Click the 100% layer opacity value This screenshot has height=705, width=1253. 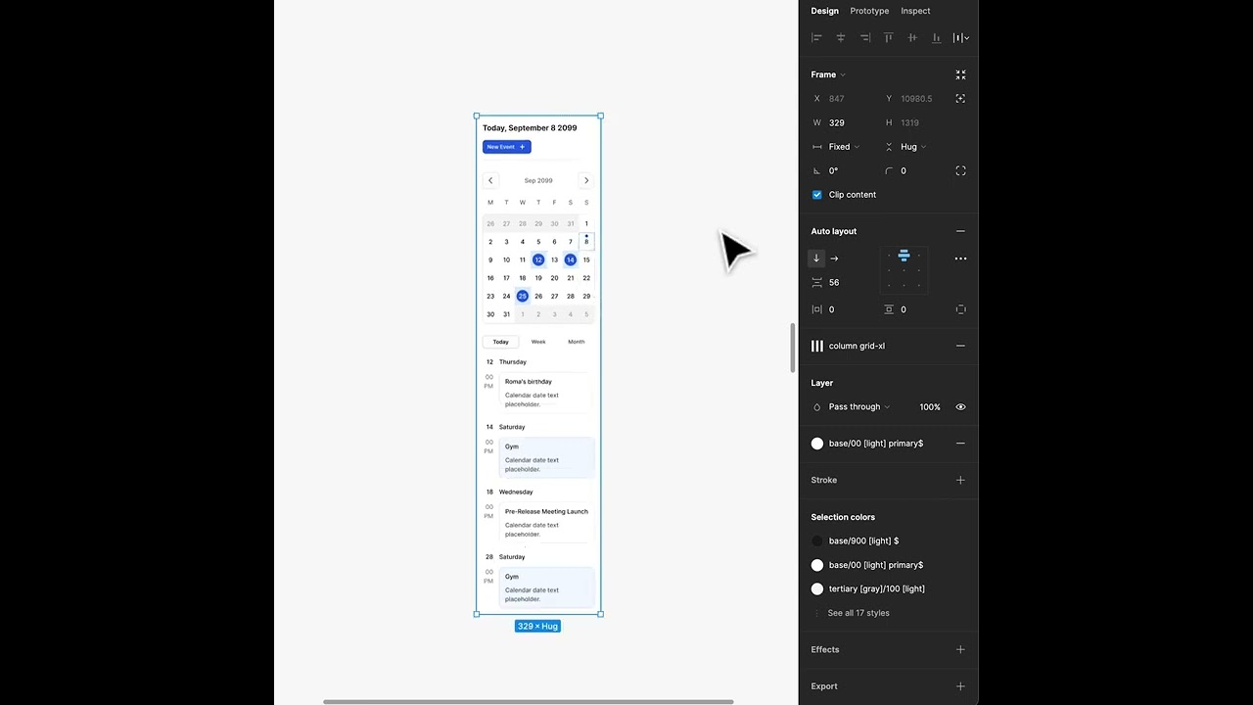930,406
